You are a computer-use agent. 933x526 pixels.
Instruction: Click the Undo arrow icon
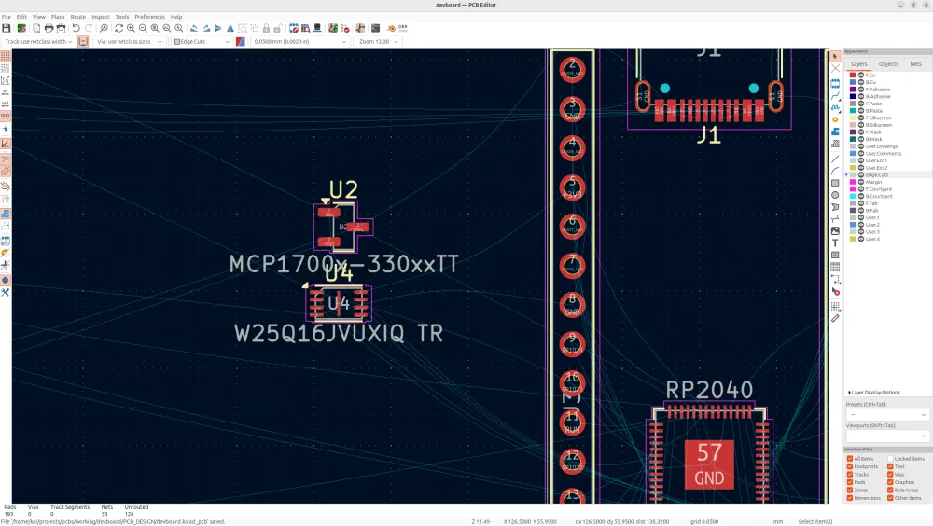(77, 29)
